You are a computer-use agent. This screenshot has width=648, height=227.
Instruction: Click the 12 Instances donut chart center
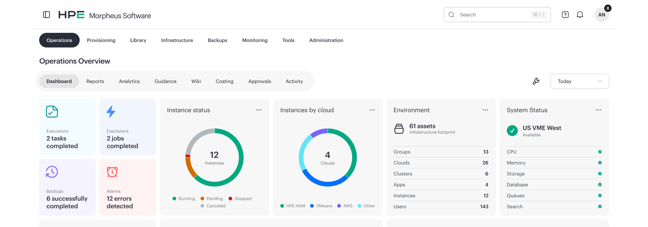point(214,158)
